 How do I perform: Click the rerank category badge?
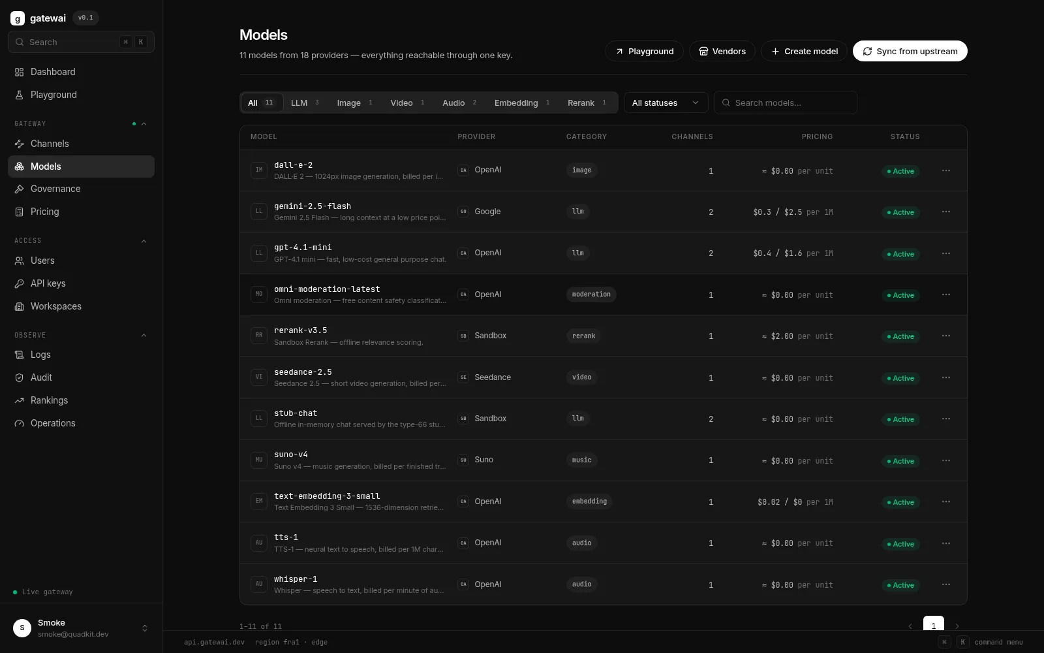[x=583, y=336]
